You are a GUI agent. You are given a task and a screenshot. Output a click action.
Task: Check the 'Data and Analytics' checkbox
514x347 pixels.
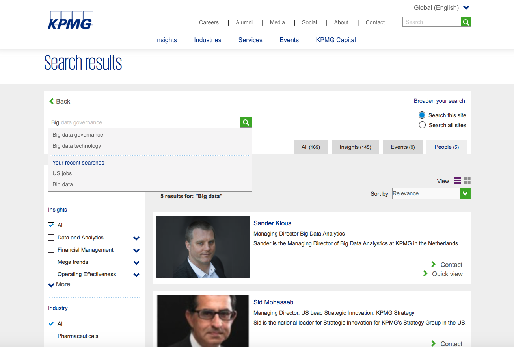[51, 238]
